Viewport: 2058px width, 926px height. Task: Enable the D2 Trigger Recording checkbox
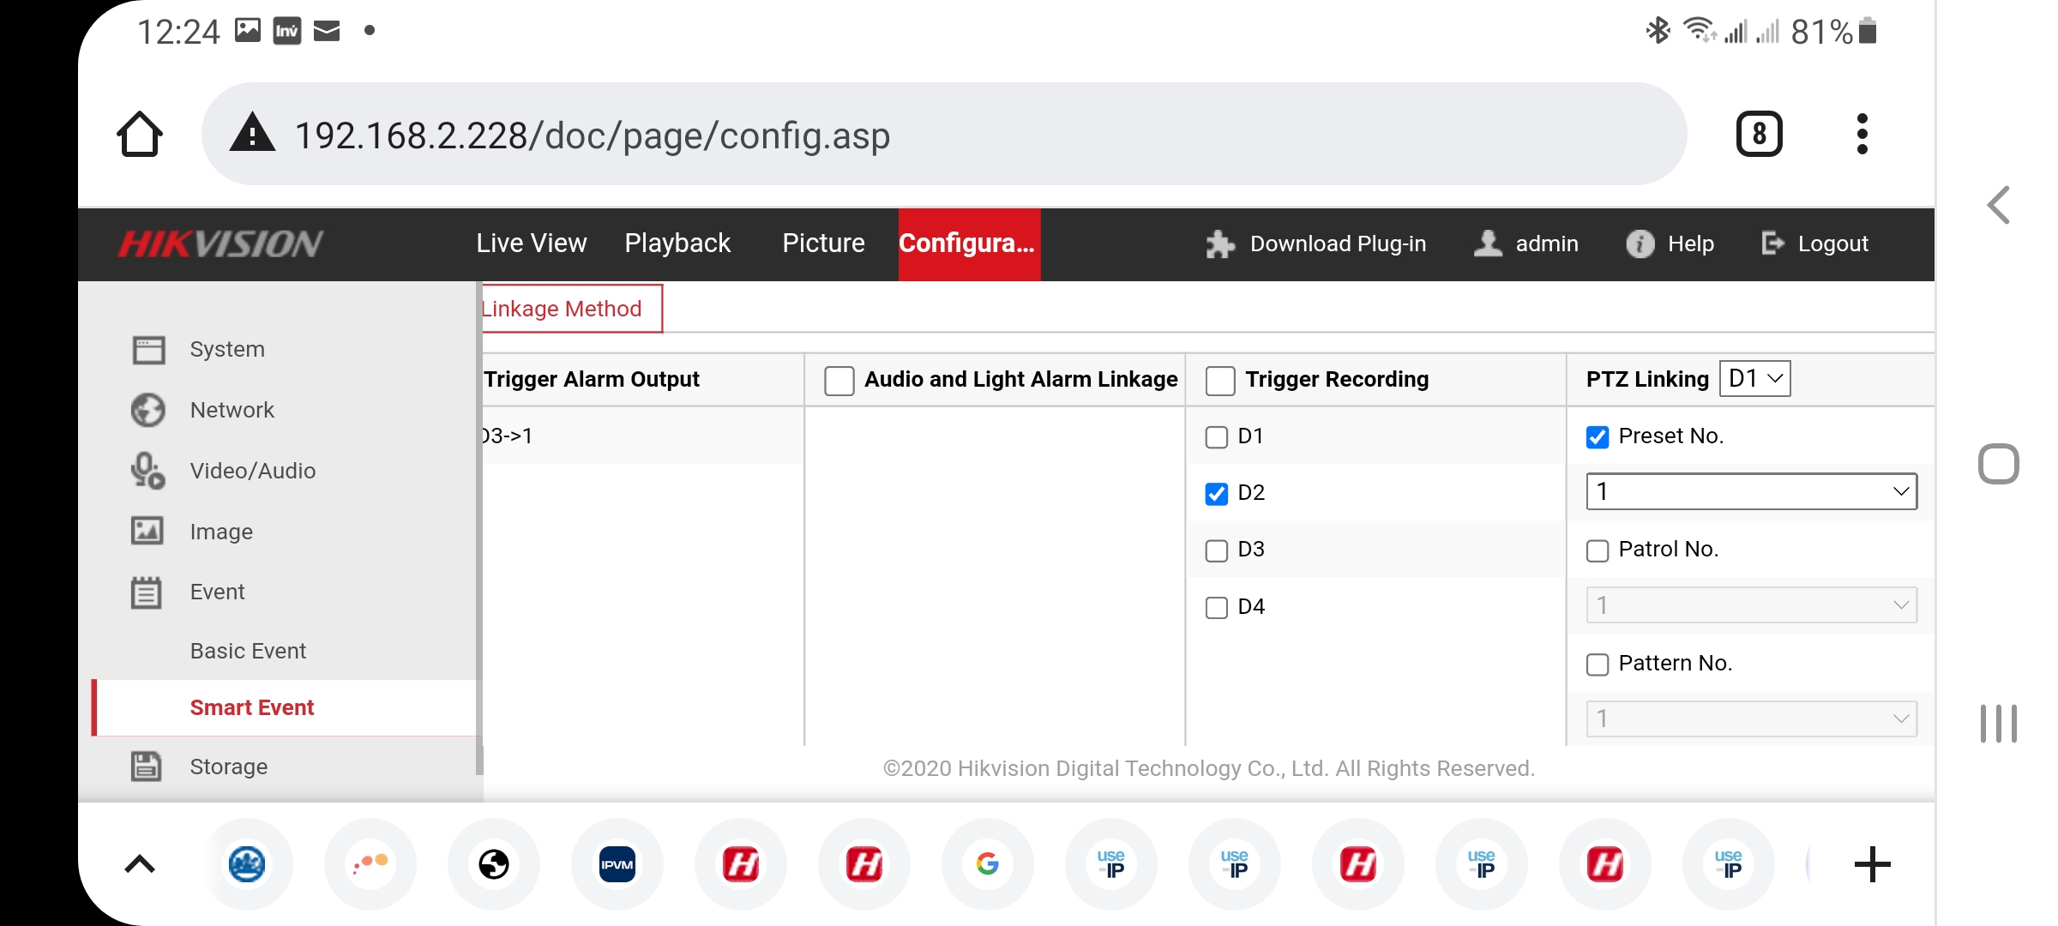coord(1217,492)
